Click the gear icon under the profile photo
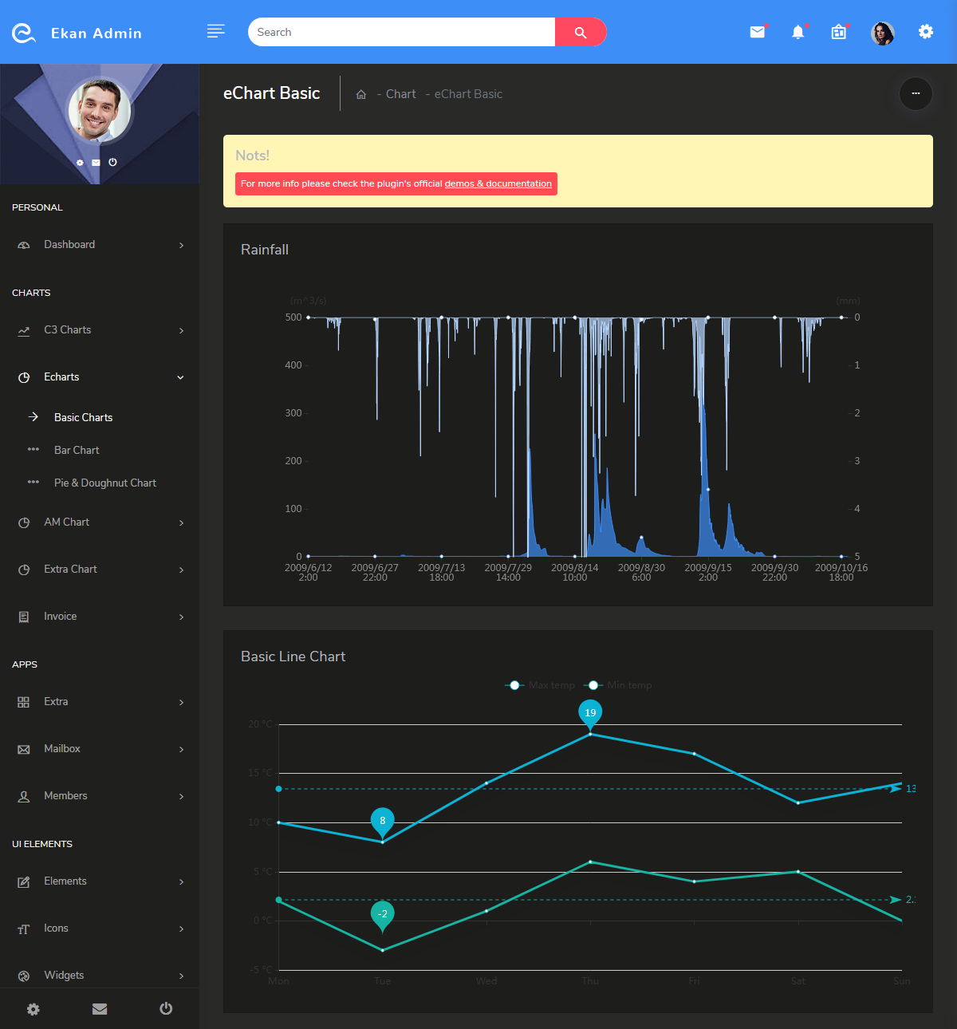This screenshot has height=1029, width=957. pyautogui.click(x=79, y=162)
